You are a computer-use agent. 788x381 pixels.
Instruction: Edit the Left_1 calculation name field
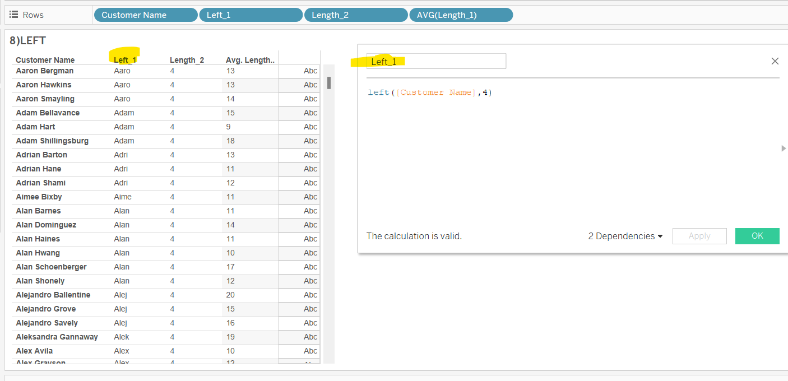pyautogui.click(x=436, y=61)
